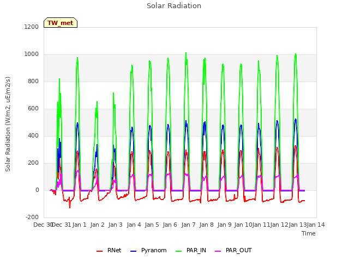
Task: Click the Time x-axis title
Action: point(309,233)
